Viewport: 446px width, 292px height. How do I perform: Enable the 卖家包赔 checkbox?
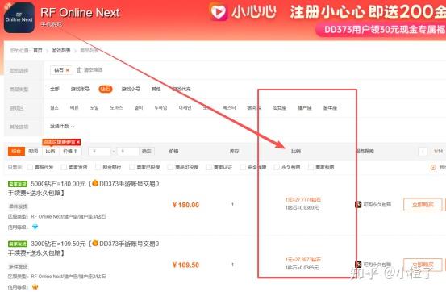pyautogui.click(x=311, y=167)
